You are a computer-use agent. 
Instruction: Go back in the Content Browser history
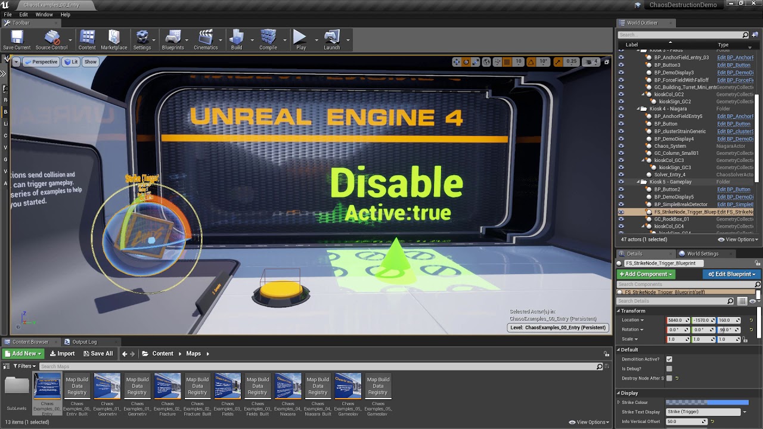pos(125,353)
